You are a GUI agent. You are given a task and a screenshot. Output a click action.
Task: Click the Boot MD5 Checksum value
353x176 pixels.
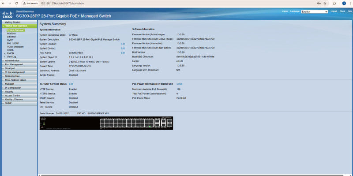pos(195,57)
